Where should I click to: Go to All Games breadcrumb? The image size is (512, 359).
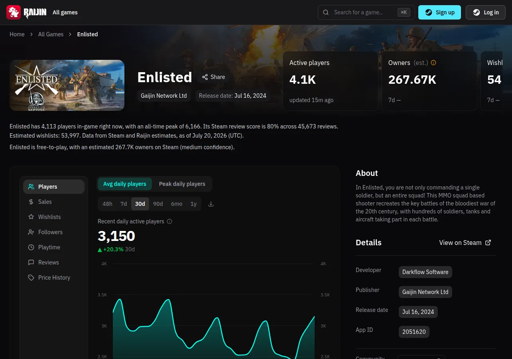[51, 34]
